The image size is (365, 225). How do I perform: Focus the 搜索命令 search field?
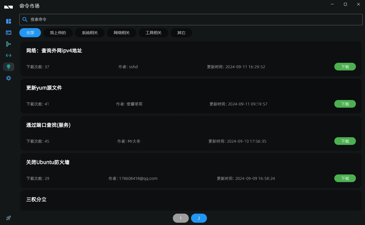coord(191,19)
